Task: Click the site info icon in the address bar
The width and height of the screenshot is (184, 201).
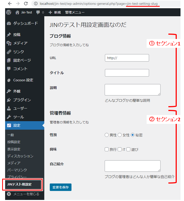Action: click(36, 3)
